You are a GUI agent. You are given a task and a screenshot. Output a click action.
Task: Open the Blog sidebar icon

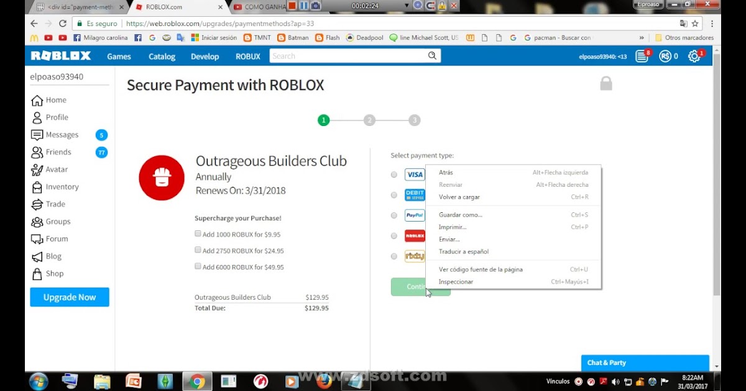[x=37, y=256]
